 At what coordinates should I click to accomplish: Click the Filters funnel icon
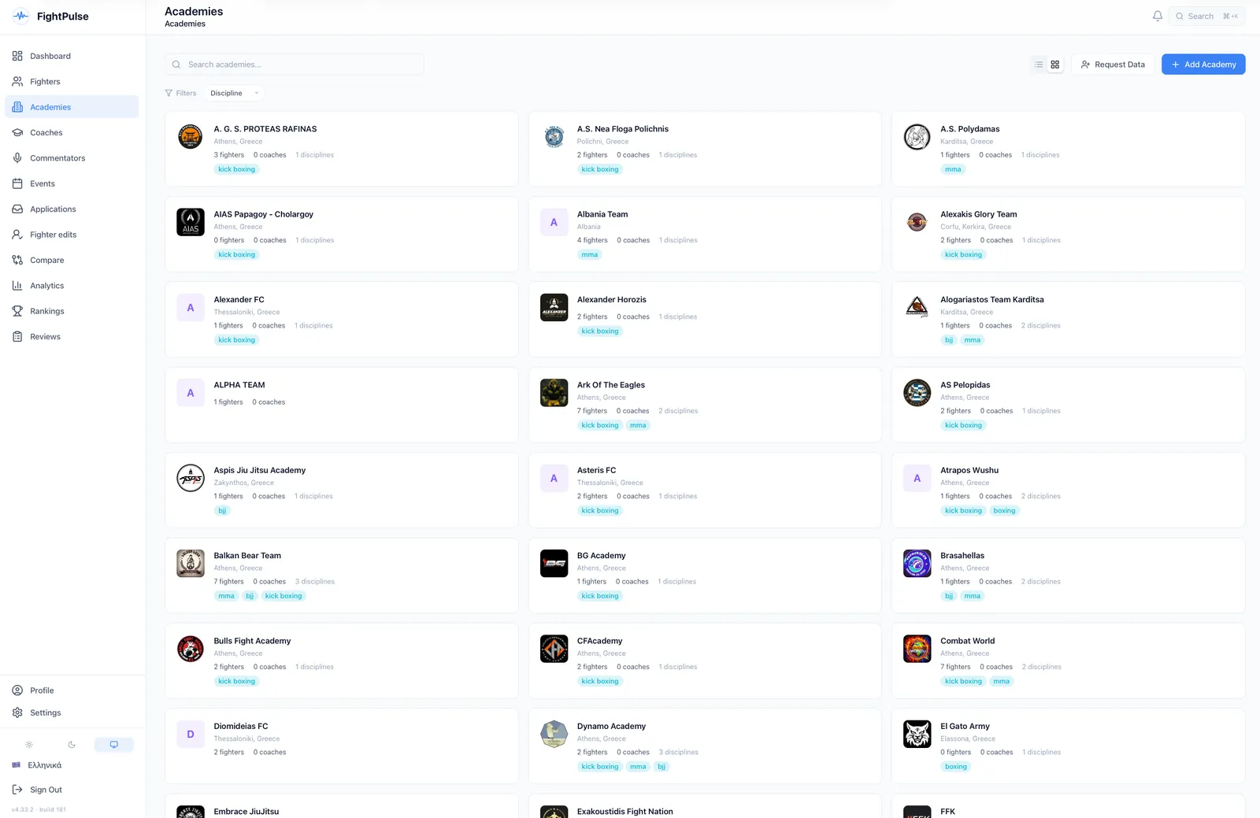click(x=169, y=93)
